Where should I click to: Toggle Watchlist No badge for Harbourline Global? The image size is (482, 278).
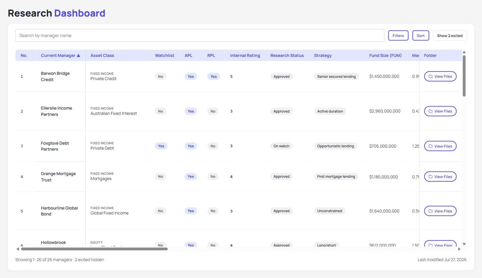pyautogui.click(x=161, y=211)
